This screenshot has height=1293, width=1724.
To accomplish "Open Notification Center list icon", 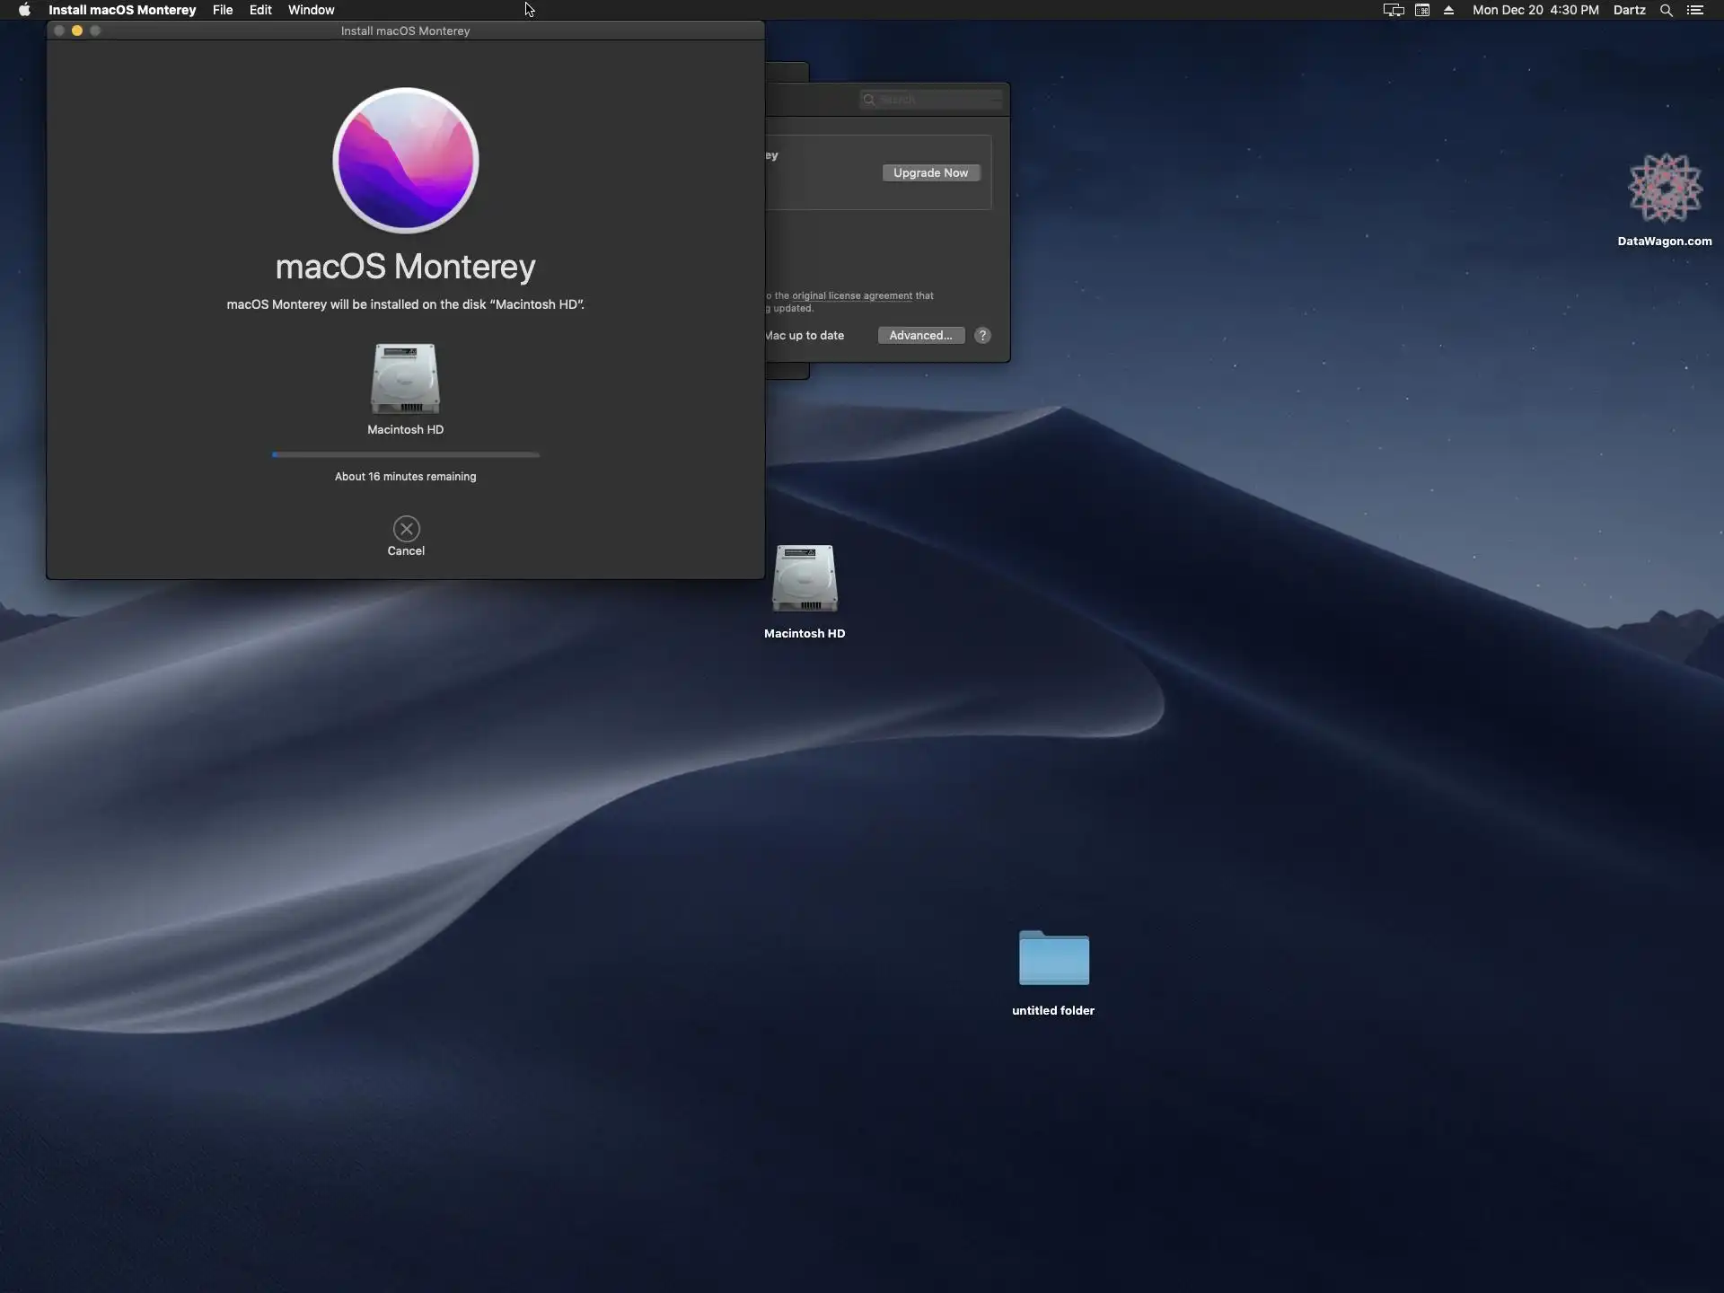I will (1695, 10).
